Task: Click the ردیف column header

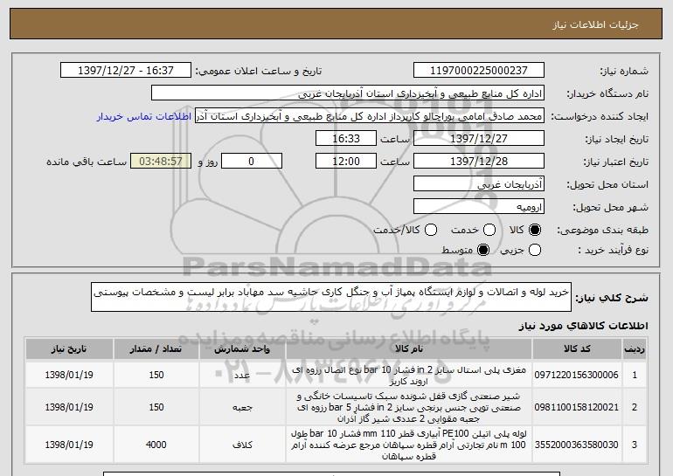Action: (x=635, y=349)
